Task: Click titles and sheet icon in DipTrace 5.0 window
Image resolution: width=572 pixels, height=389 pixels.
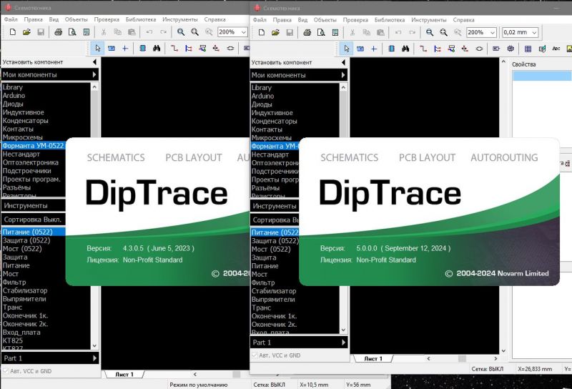Action: point(335,32)
